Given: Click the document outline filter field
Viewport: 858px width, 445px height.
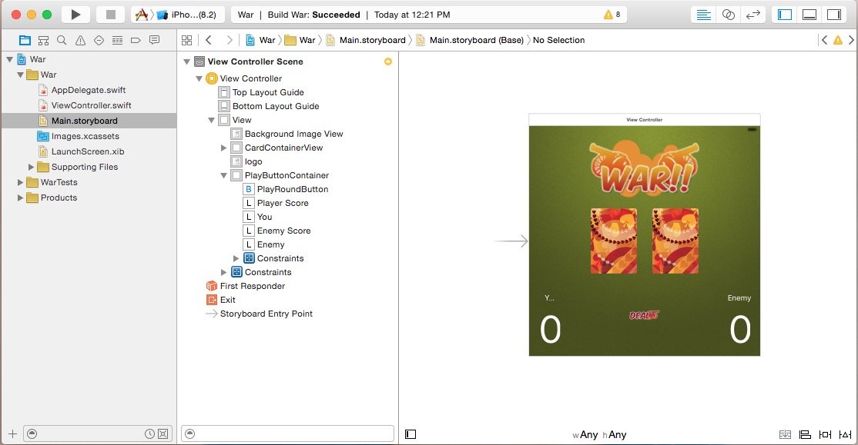Looking at the screenshot, I should click(293, 433).
